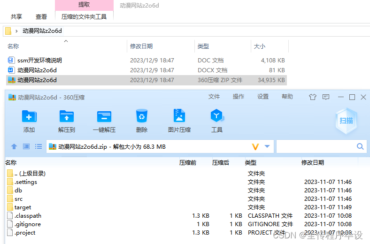Switch to thumbnail view icon in 360压缩

pos(26,147)
